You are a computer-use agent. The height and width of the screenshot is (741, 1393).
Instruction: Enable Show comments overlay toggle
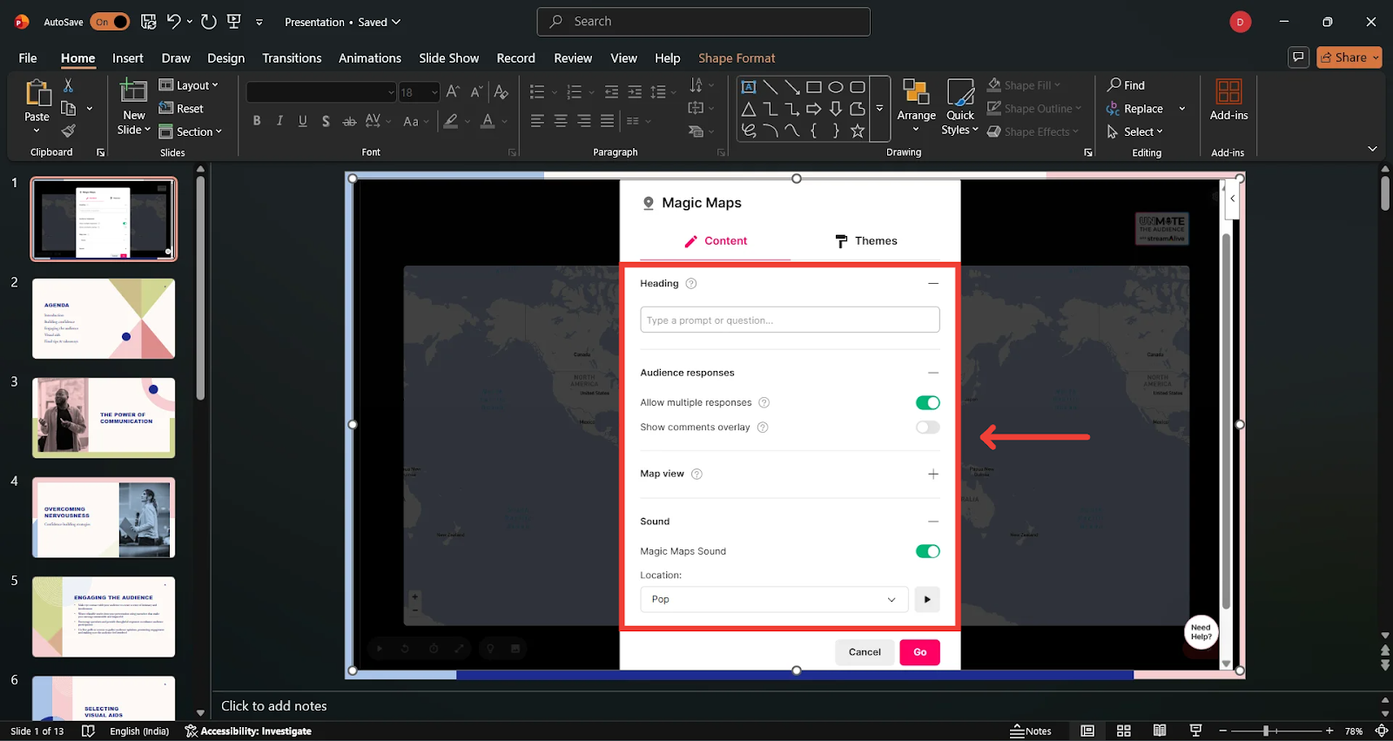(927, 428)
